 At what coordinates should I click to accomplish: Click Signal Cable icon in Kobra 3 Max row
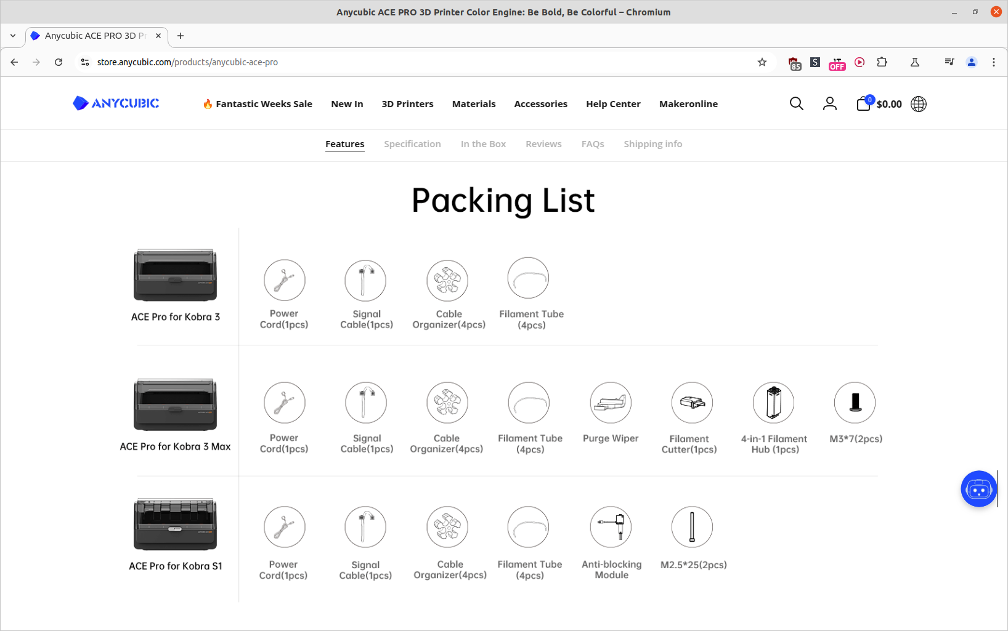(366, 403)
